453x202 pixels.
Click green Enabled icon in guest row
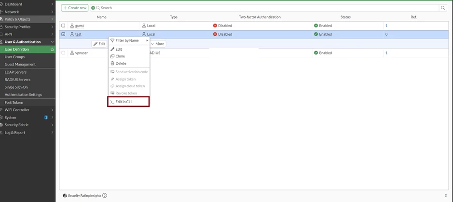pyautogui.click(x=316, y=26)
